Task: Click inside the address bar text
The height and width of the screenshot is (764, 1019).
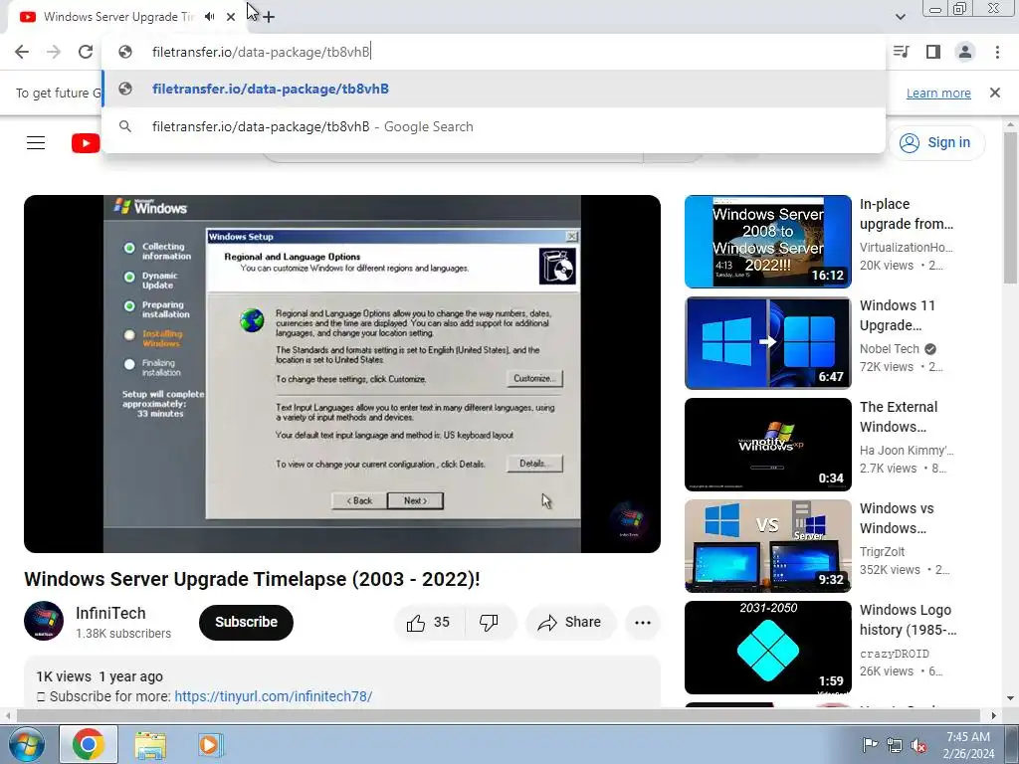Action: [262, 52]
